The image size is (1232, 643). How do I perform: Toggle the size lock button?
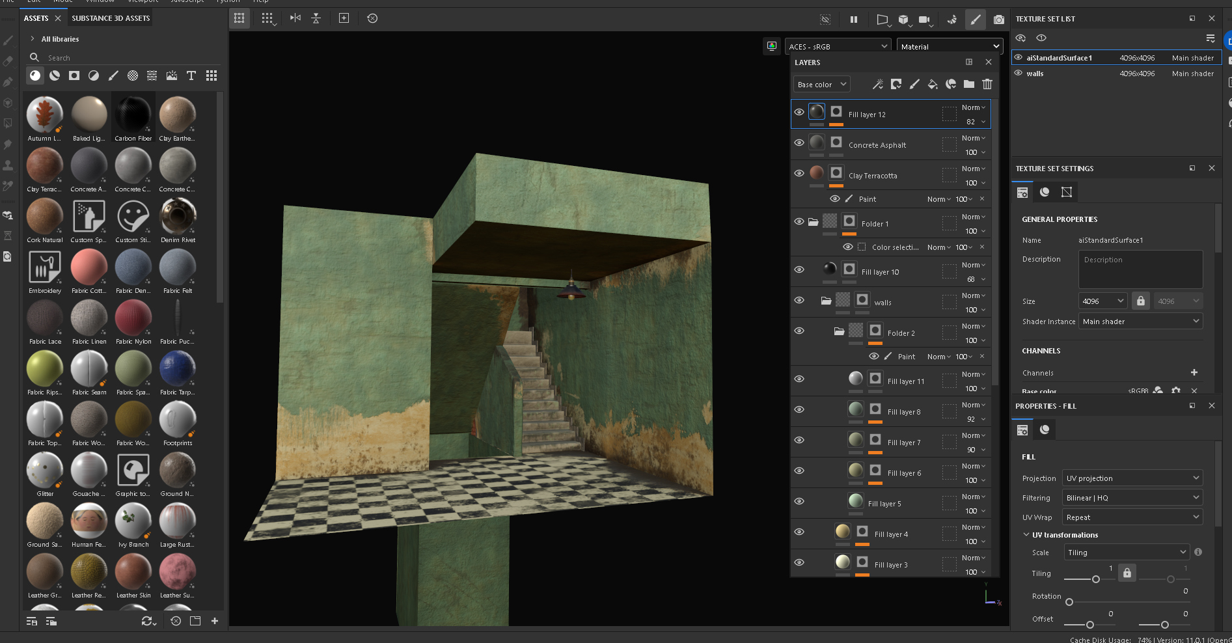point(1140,301)
